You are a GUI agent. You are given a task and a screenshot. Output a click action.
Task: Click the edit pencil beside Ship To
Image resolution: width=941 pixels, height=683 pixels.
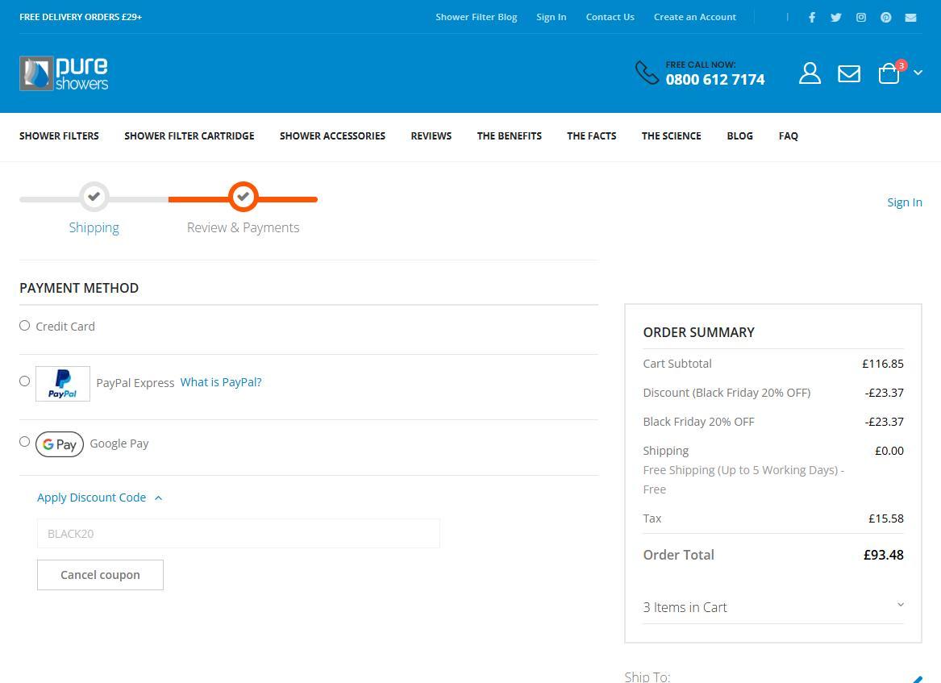[x=917, y=679]
